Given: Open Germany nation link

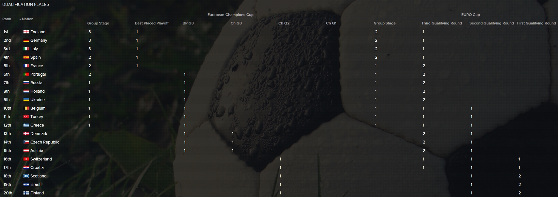Looking at the screenshot, I should (39, 40).
